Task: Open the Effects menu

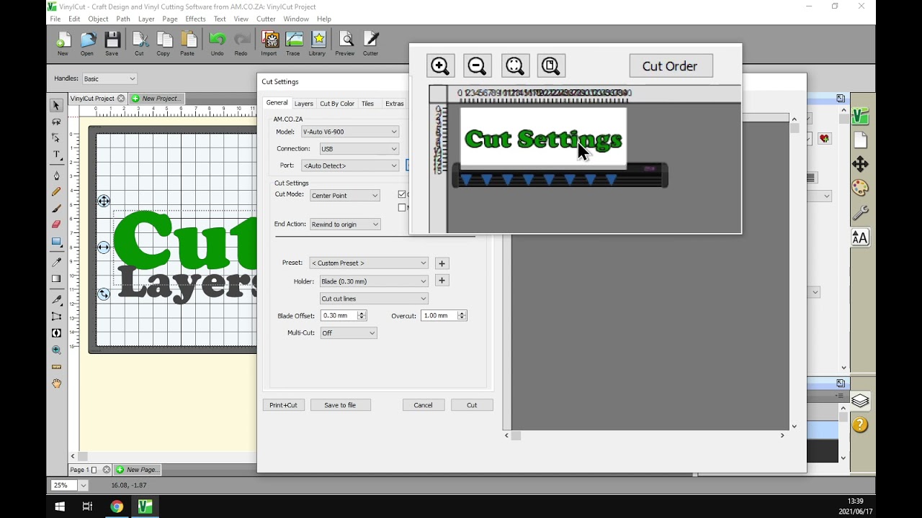Action: (195, 19)
